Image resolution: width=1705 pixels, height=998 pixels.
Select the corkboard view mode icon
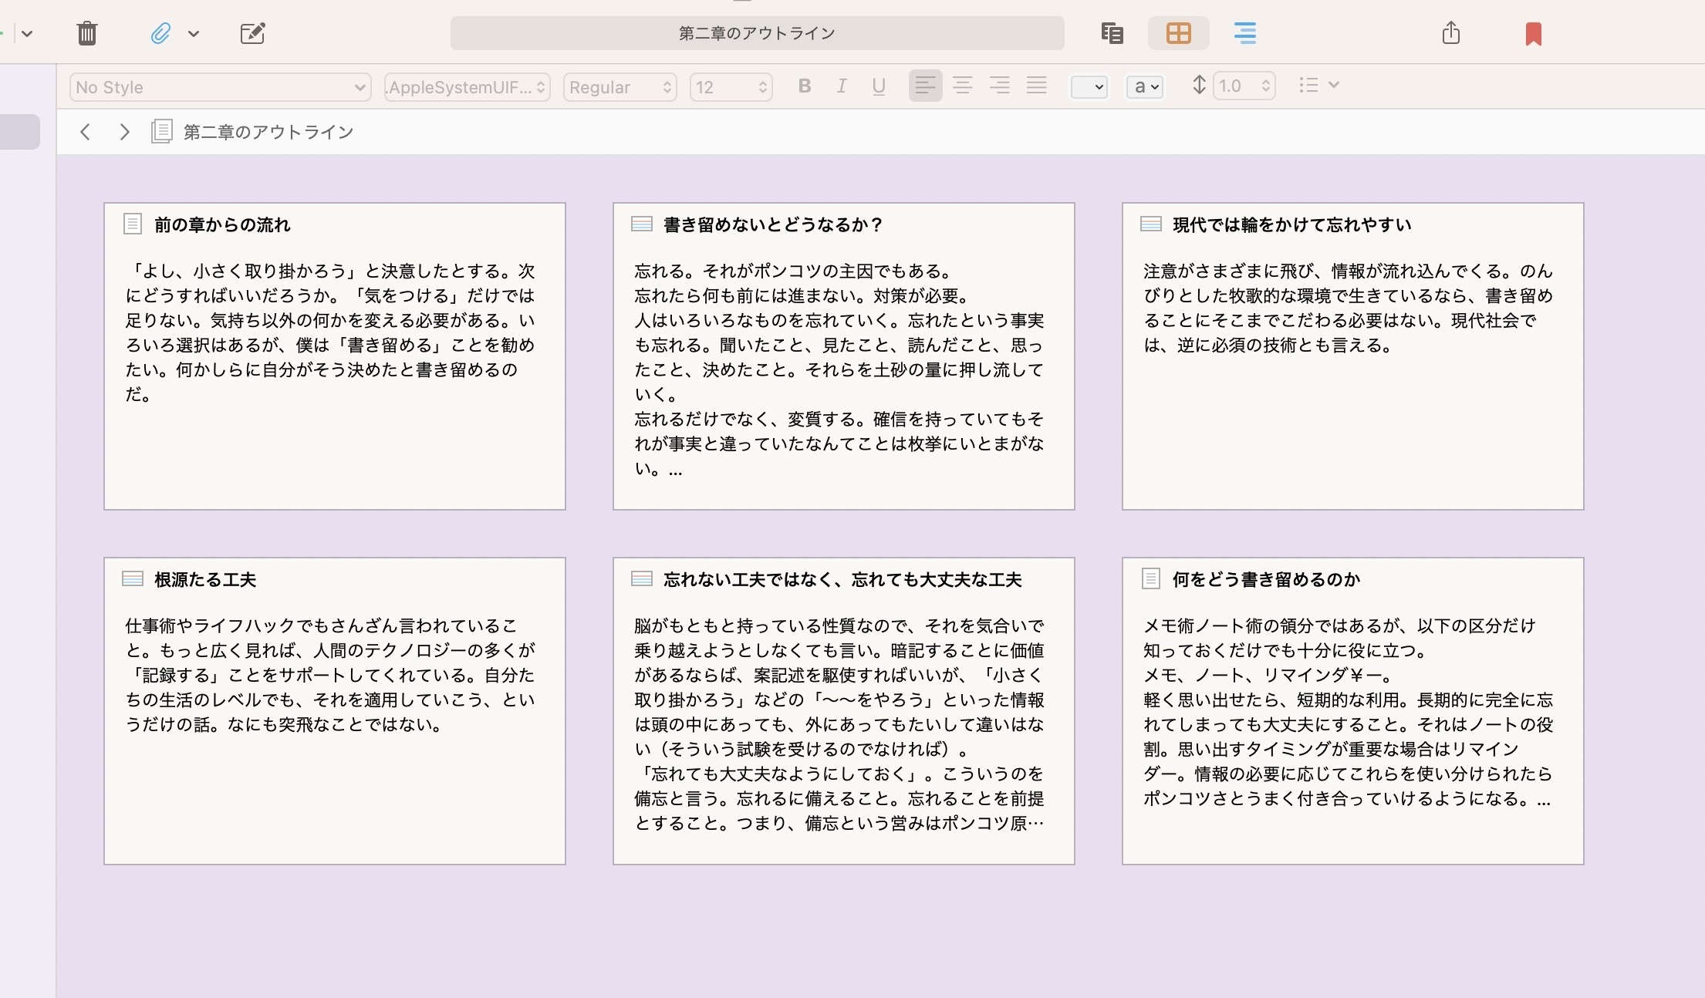tap(1178, 33)
